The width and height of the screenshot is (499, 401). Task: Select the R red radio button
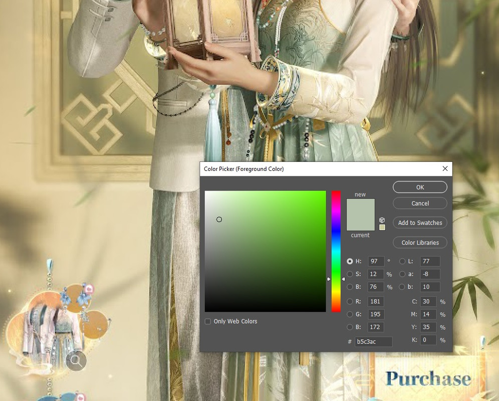[350, 301]
